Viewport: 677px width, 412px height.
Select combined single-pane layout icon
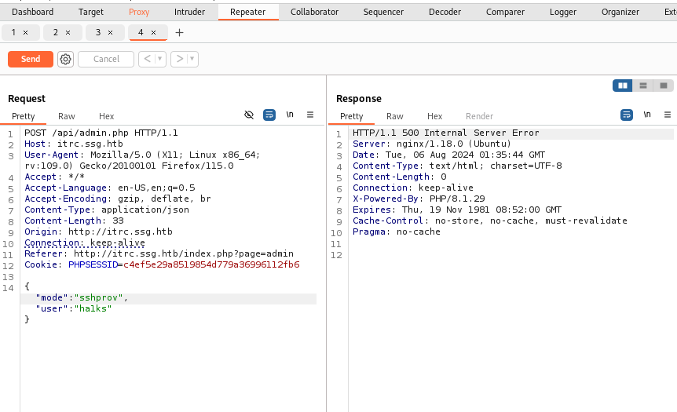(x=663, y=86)
